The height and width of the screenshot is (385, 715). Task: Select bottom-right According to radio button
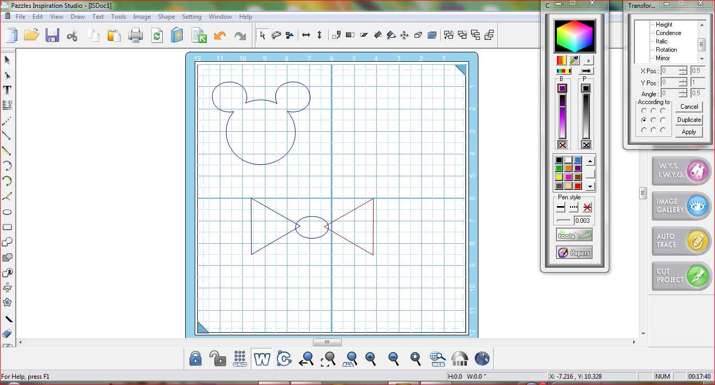click(x=663, y=130)
